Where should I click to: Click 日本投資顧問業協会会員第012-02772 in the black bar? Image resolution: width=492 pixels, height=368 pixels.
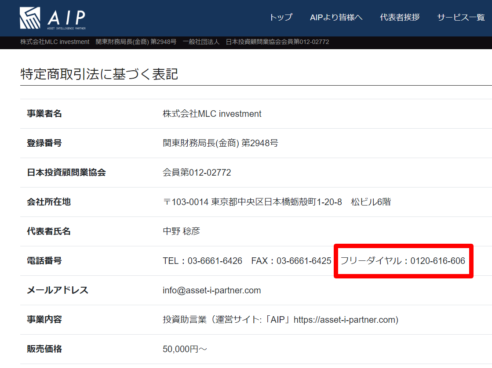277,42
